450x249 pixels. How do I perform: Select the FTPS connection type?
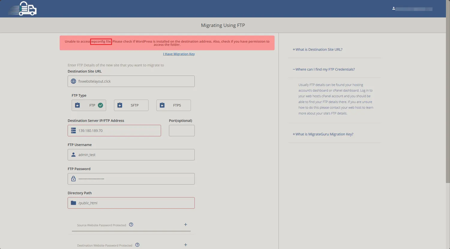(173, 105)
